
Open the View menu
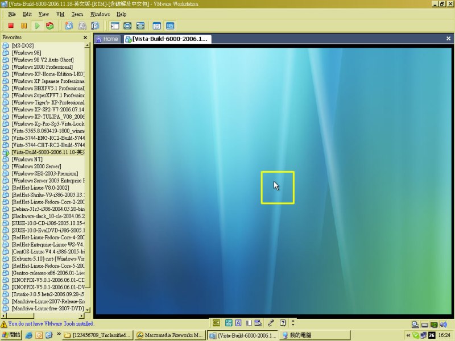click(x=44, y=14)
